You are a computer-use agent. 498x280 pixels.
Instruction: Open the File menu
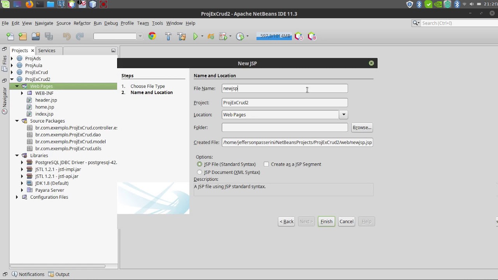pos(5,23)
